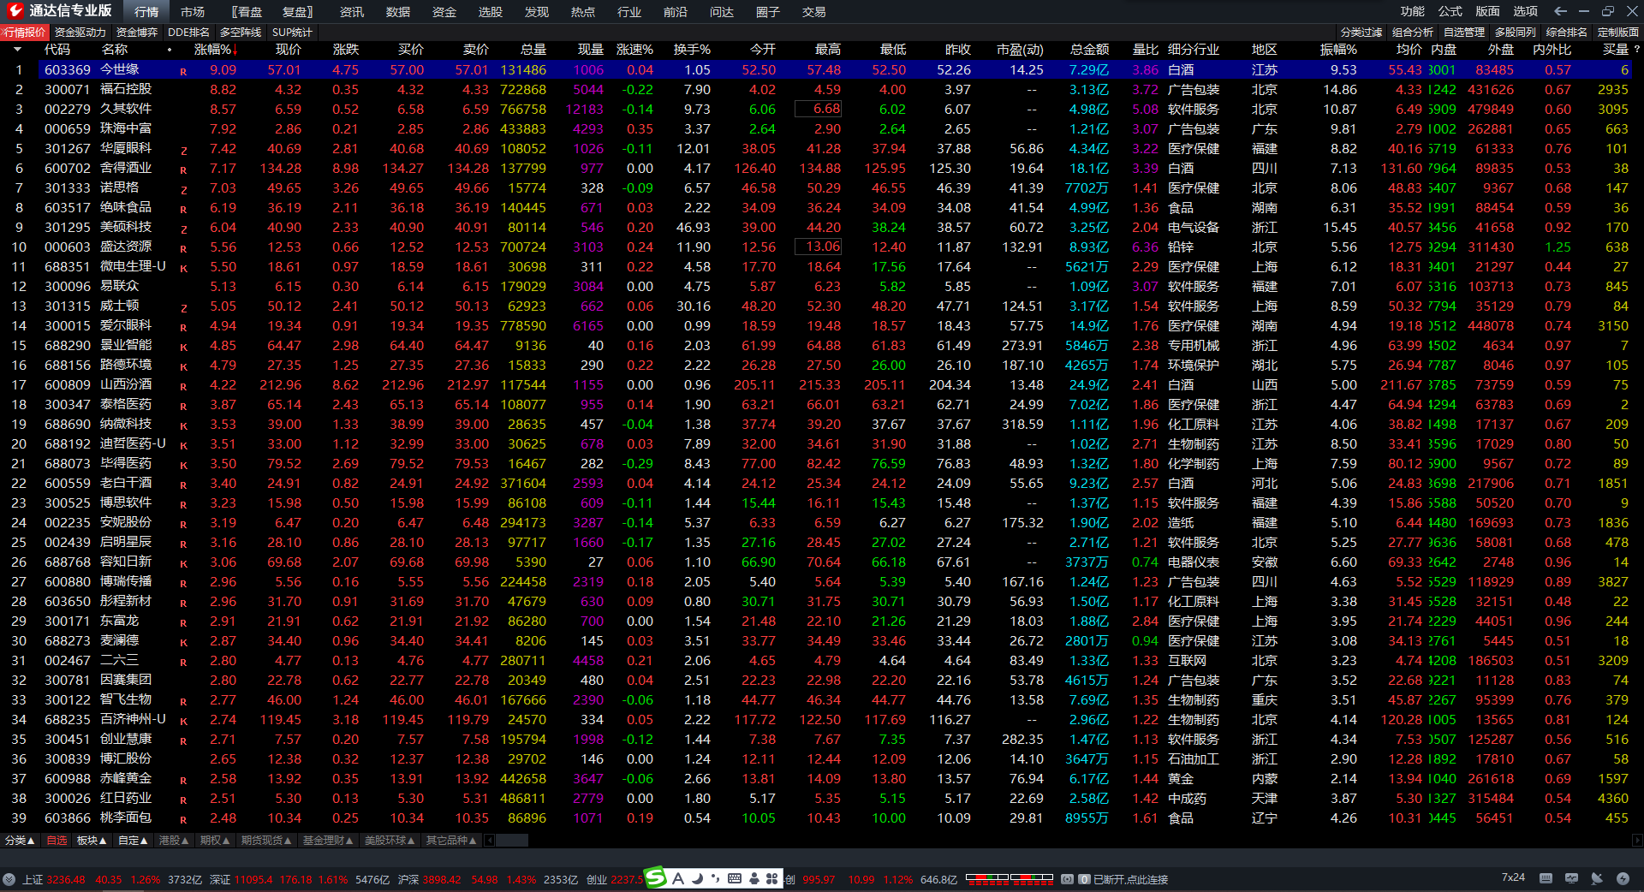
Task: Click the 分类过滤 button
Action: (1361, 33)
